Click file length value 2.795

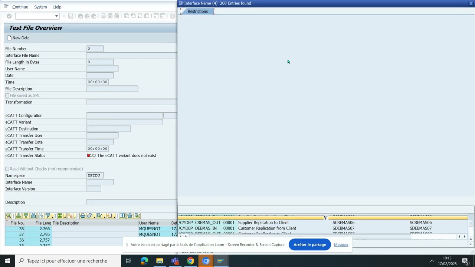(x=45, y=234)
